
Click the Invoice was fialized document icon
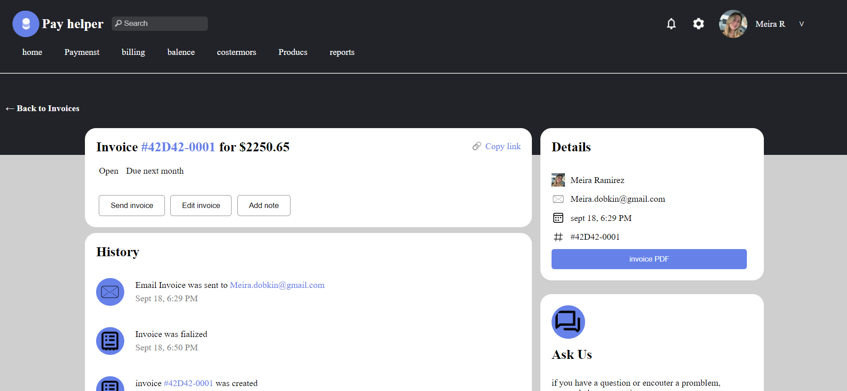(110, 341)
